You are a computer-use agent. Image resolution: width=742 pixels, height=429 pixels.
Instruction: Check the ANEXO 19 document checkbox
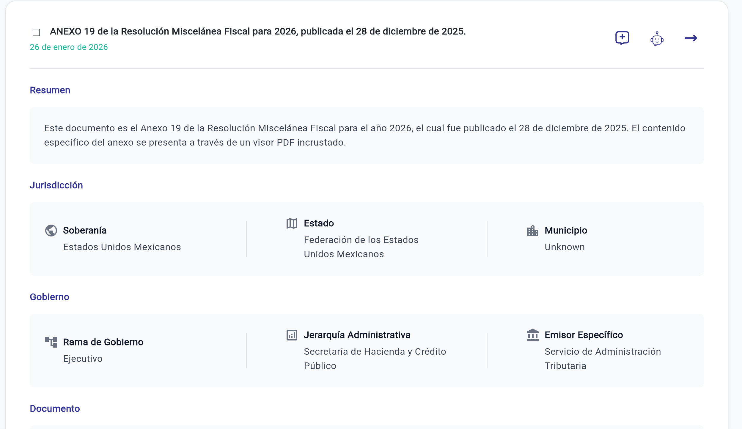click(36, 32)
